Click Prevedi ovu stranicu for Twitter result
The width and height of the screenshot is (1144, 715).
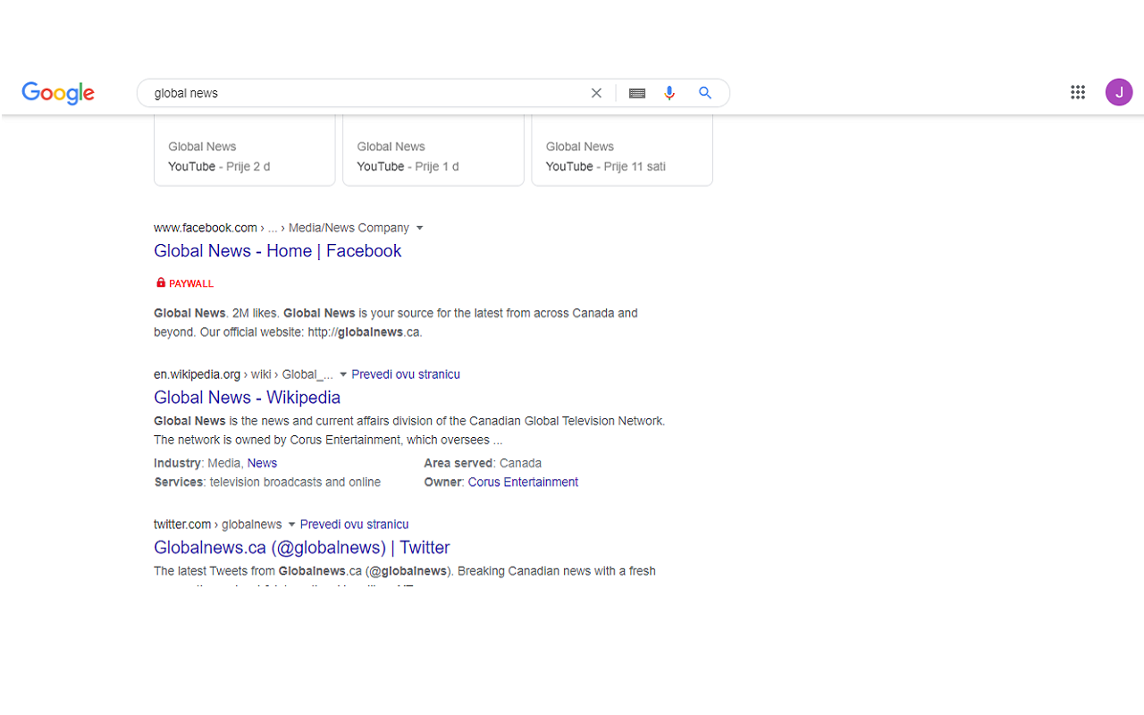(x=354, y=525)
